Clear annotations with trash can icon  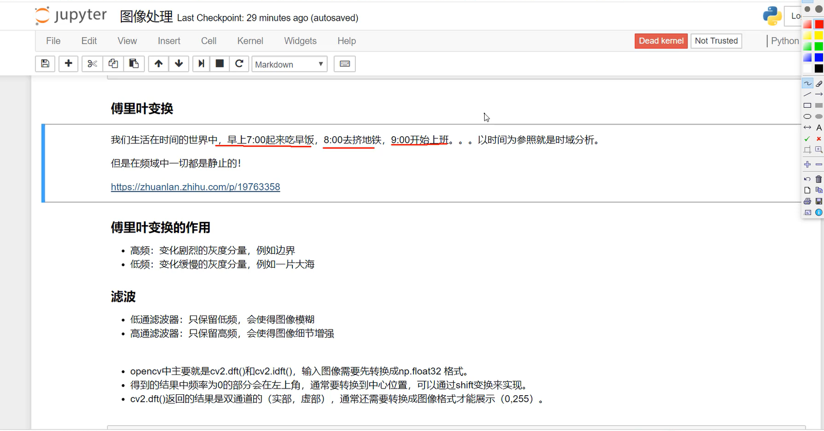819,179
